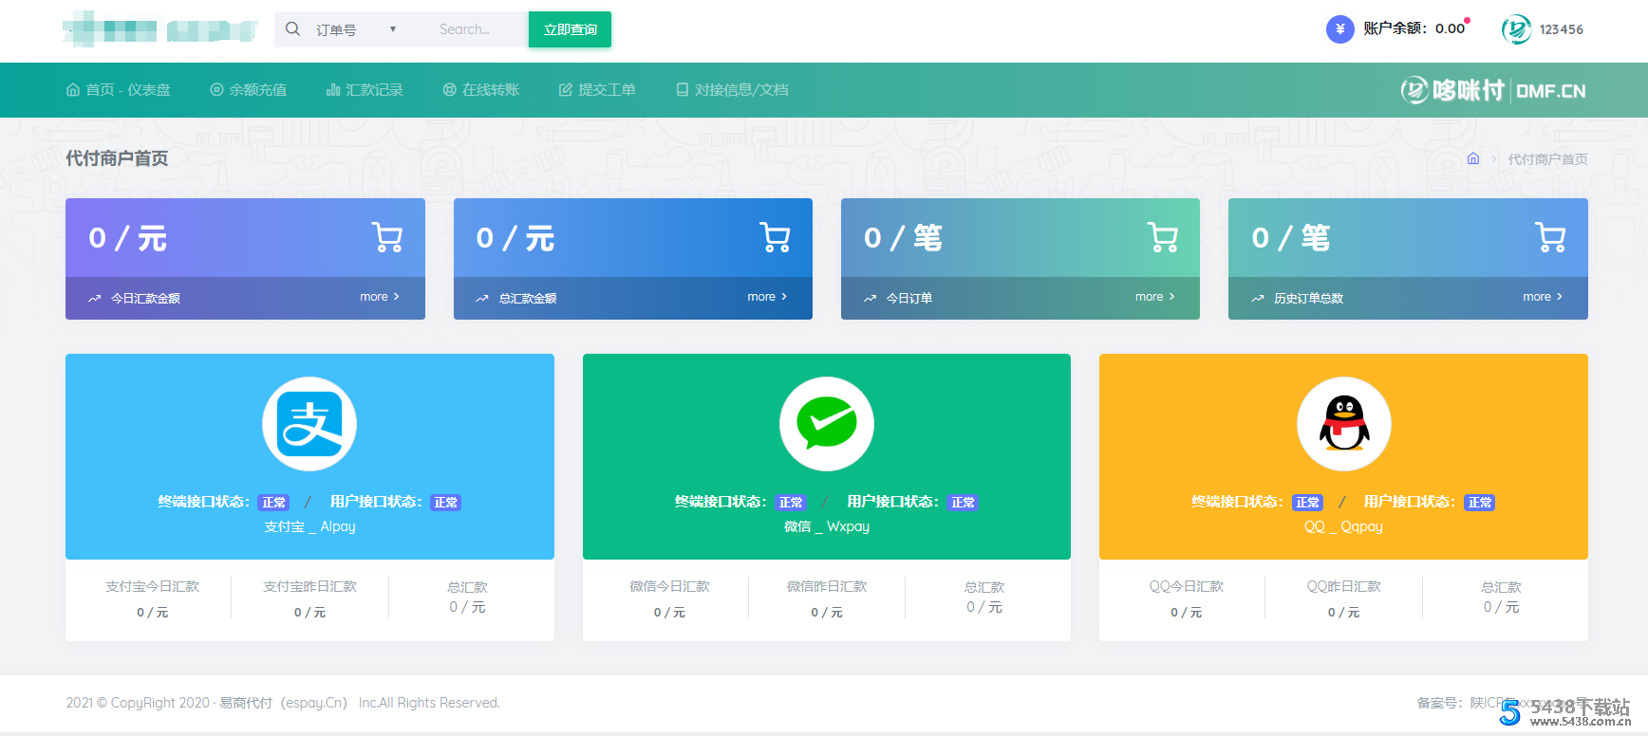Open 对接信息/文档 from the nav bar
Image resolution: width=1648 pixels, height=736 pixels.
[732, 90]
